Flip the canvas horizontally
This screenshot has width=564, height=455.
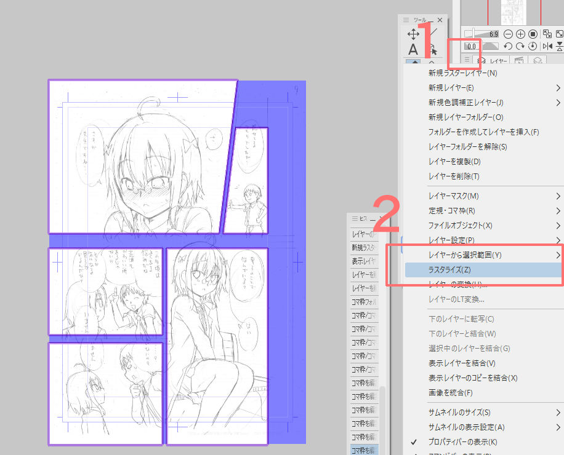[547, 46]
